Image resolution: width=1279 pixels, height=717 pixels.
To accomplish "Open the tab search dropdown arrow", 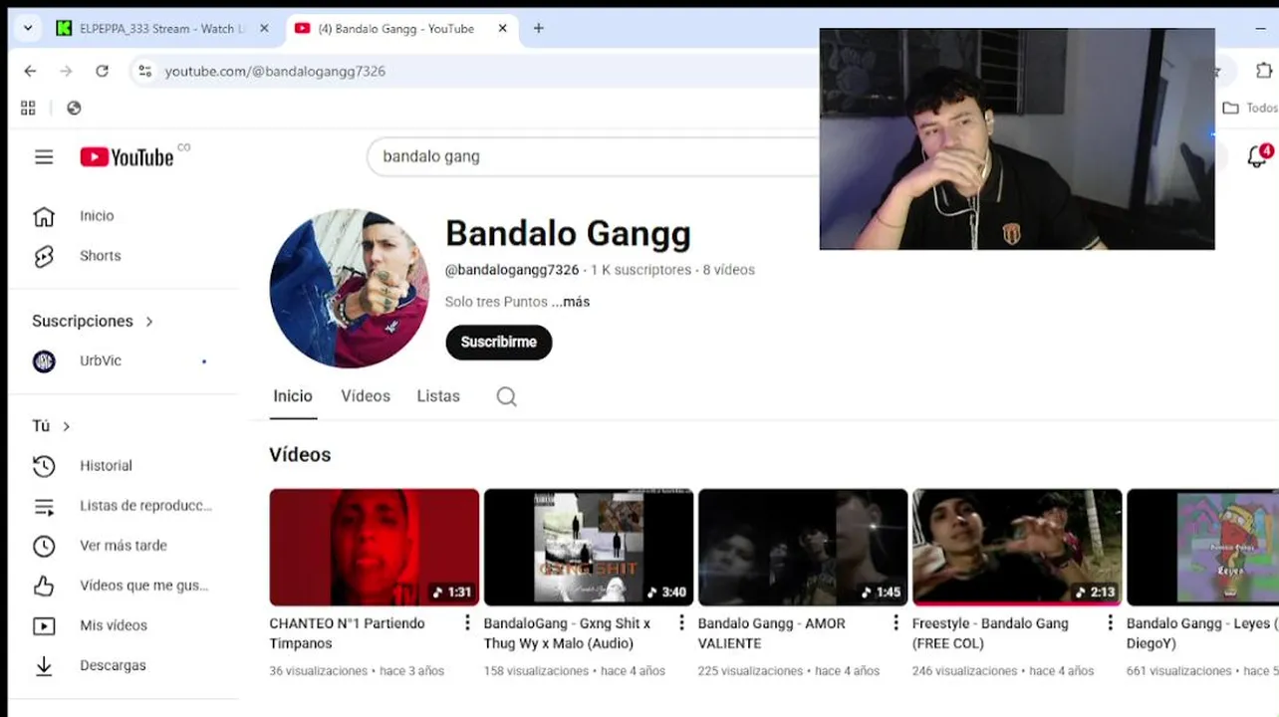I will [x=28, y=28].
